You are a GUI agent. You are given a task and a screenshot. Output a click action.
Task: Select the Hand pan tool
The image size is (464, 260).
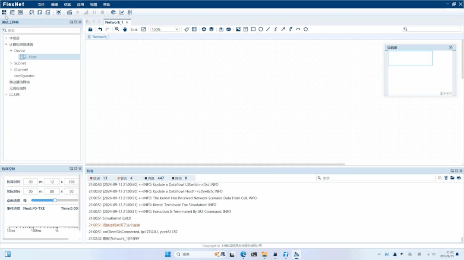(x=125, y=29)
